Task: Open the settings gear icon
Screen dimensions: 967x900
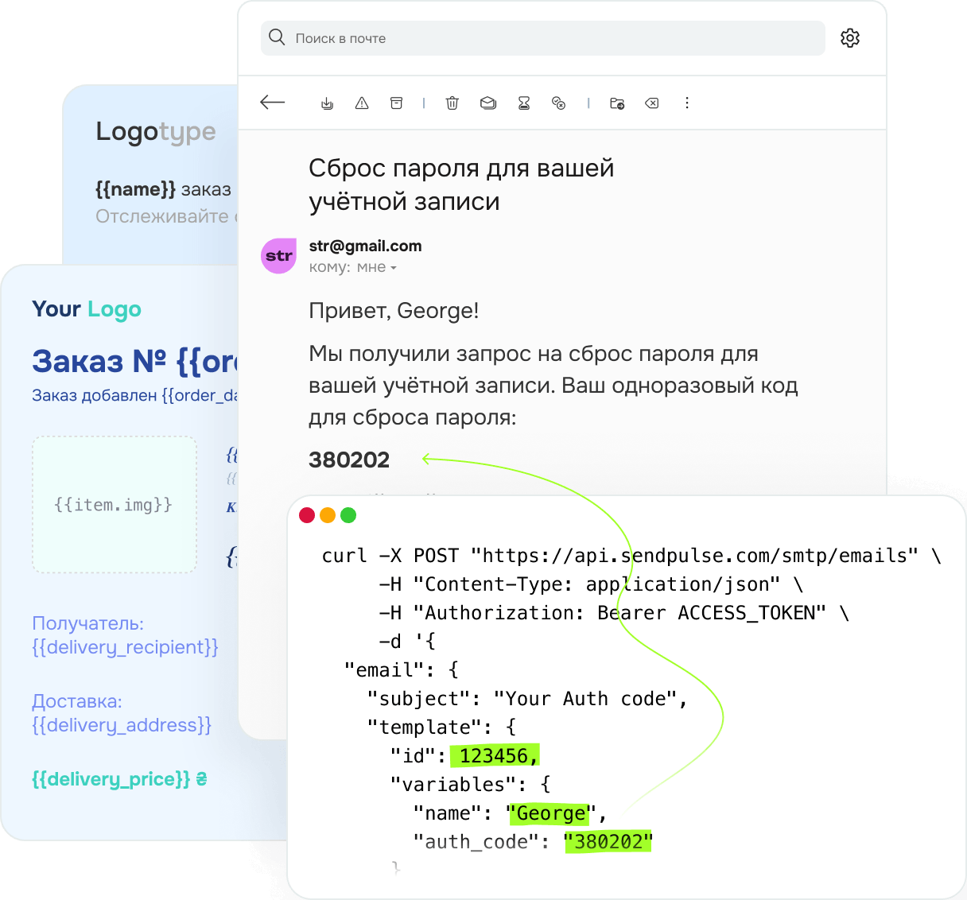Action: pyautogui.click(x=850, y=38)
